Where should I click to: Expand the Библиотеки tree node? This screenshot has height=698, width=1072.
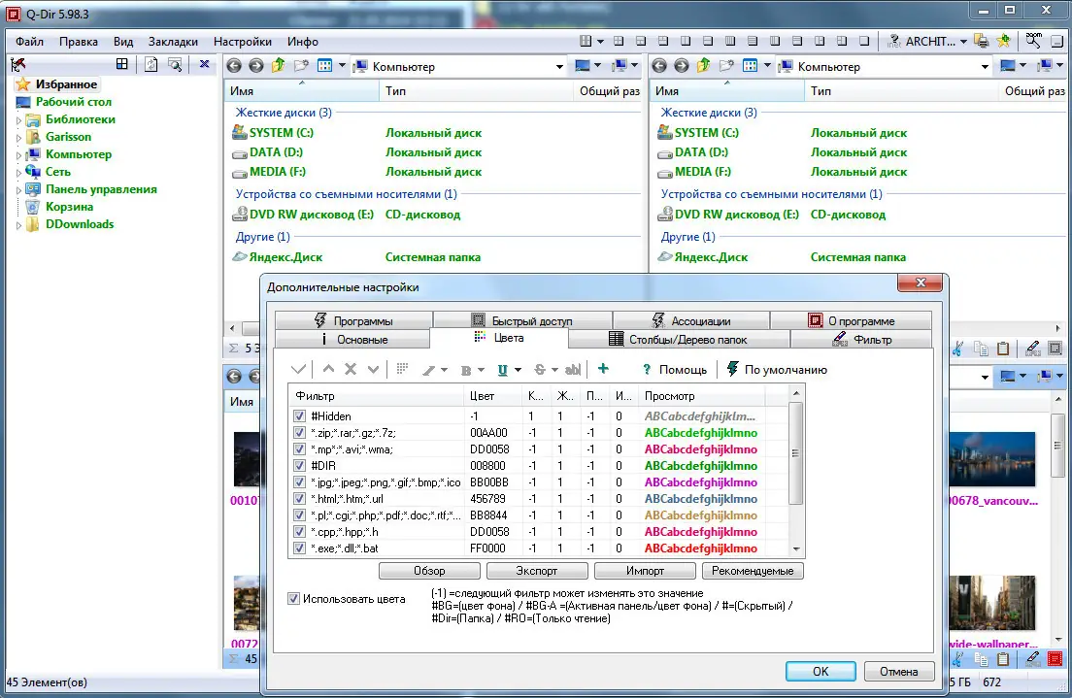point(19,119)
